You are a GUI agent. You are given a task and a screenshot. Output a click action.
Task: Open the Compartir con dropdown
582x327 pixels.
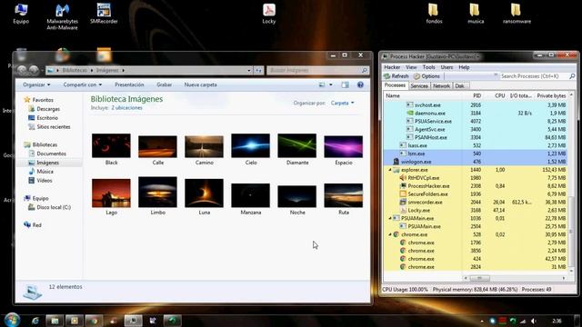click(83, 84)
